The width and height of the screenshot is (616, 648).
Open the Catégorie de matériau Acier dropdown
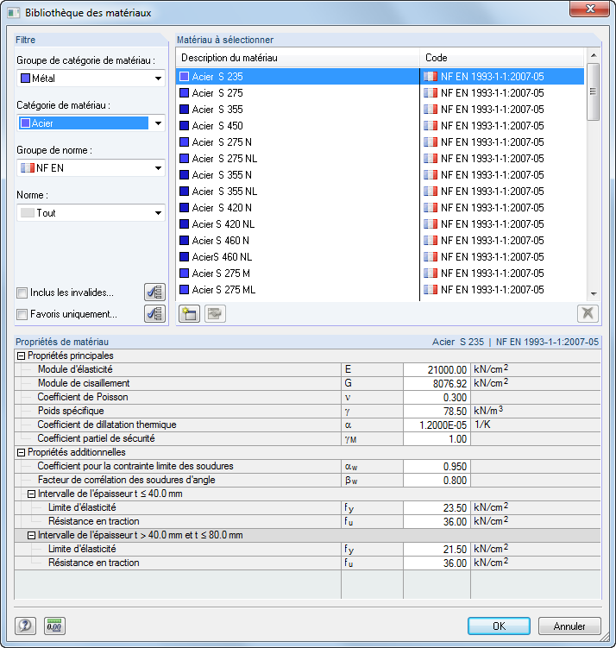coord(91,123)
